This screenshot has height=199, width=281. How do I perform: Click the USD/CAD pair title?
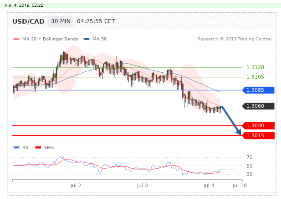(x=28, y=21)
